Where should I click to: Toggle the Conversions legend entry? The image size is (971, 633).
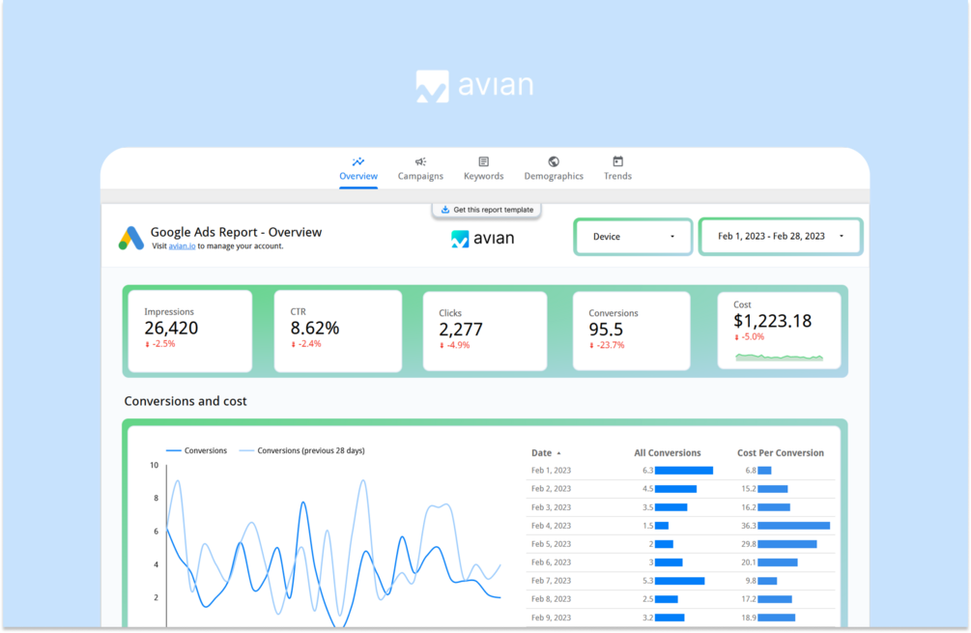(x=196, y=451)
